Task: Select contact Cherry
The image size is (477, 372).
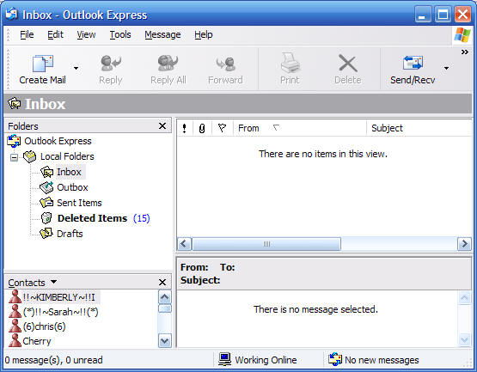Action: click(x=36, y=341)
